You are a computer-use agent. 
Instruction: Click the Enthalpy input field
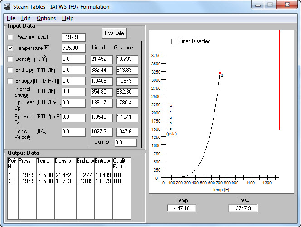[x=73, y=70]
